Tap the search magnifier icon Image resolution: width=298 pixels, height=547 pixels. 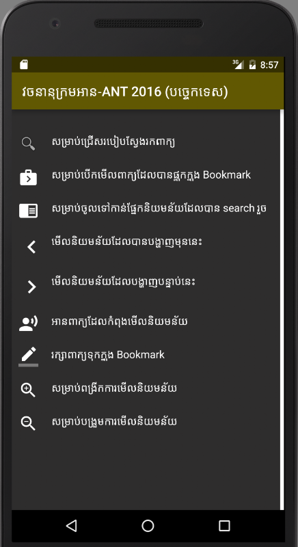pos(28,144)
